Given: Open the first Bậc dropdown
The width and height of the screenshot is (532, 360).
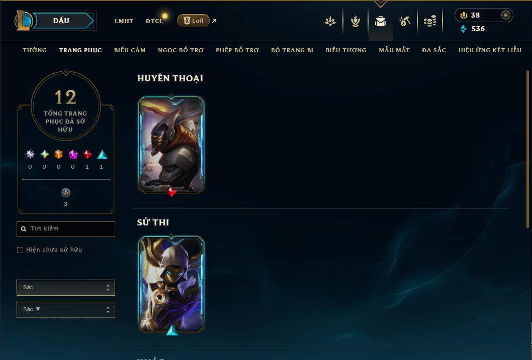Looking at the screenshot, I should [66, 288].
